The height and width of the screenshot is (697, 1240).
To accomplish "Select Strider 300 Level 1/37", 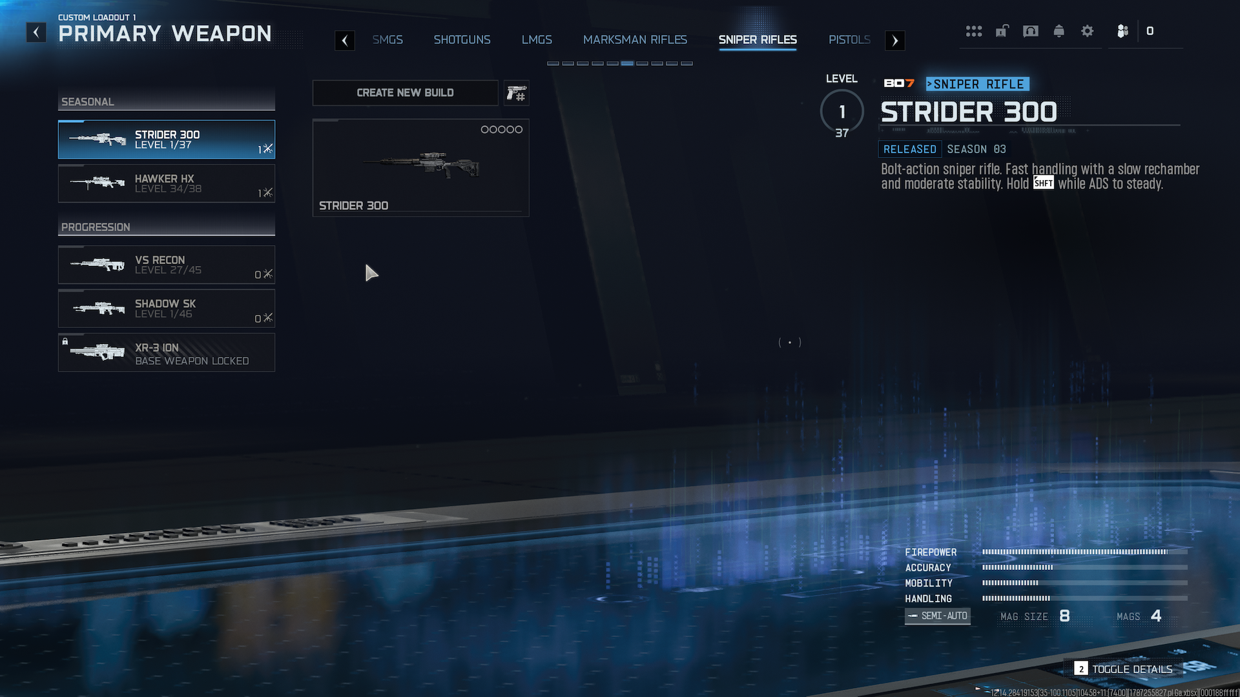I will click(167, 139).
